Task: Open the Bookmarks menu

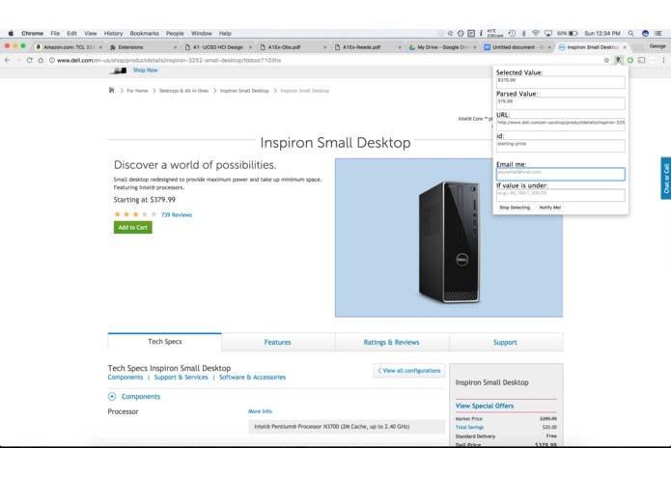Action: (x=144, y=33)
